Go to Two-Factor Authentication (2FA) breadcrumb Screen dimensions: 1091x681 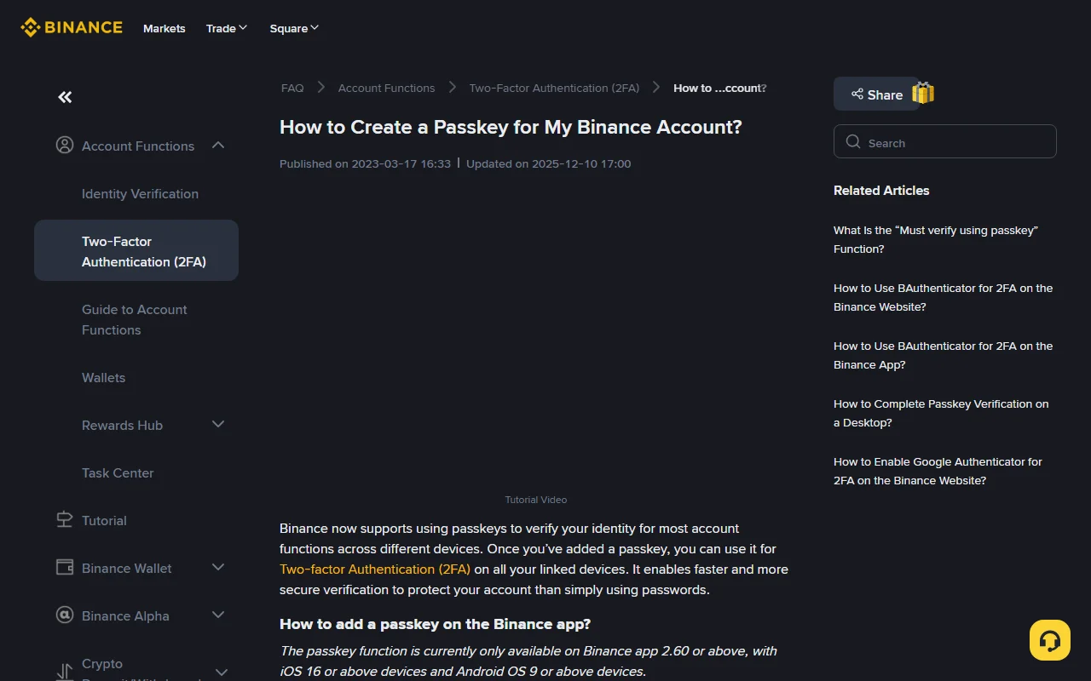[554, 88]
